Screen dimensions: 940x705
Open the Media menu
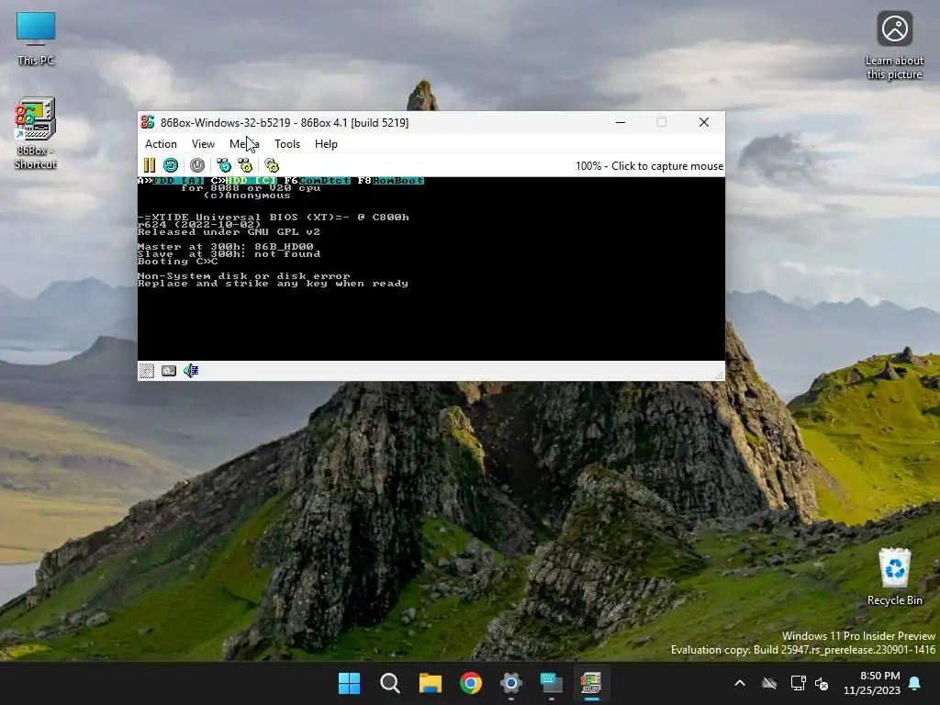tap(244, 144)
